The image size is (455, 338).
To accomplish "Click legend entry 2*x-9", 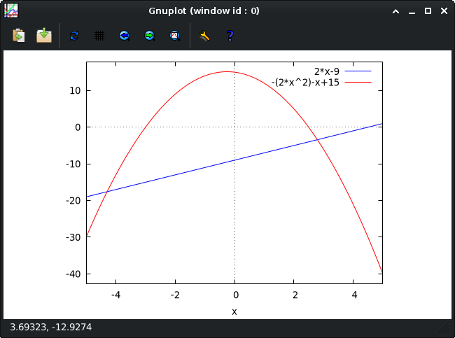I will pos(327,71).
